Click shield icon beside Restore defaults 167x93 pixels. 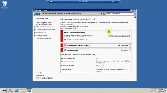[35, 33]
